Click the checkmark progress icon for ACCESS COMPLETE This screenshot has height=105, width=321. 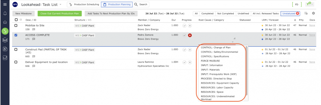(184, 35)
